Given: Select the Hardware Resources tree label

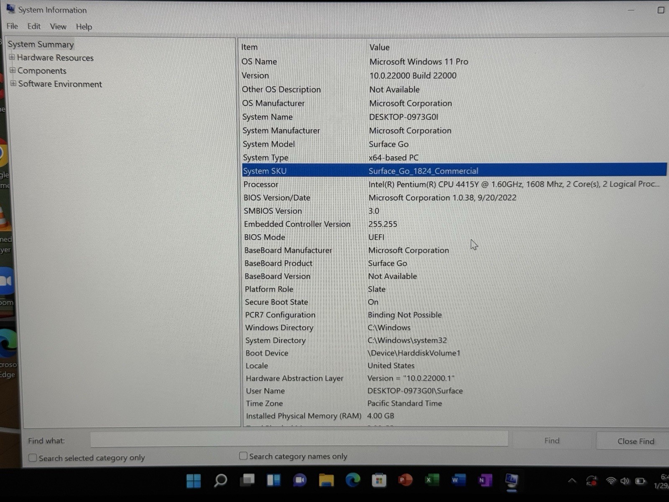Looking at the screenshot, I should tap(55, 58).
